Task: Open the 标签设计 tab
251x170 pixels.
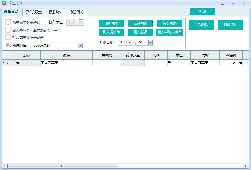Action: 55,12
